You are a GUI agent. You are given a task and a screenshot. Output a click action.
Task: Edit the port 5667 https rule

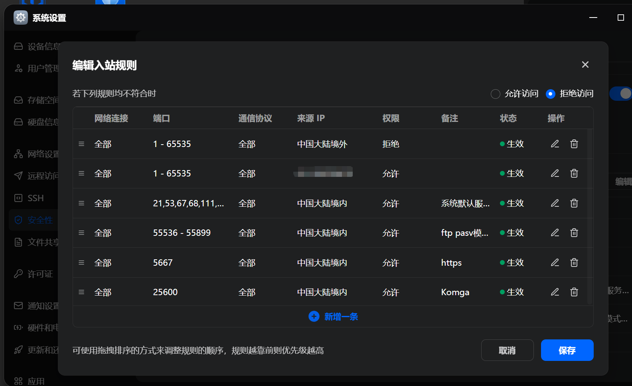click(555, 263)
